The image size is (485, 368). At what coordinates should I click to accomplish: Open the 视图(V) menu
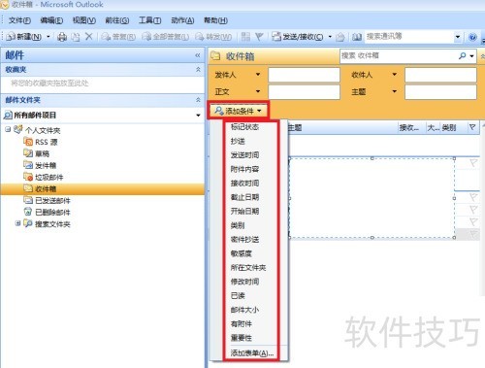[84, 20]
